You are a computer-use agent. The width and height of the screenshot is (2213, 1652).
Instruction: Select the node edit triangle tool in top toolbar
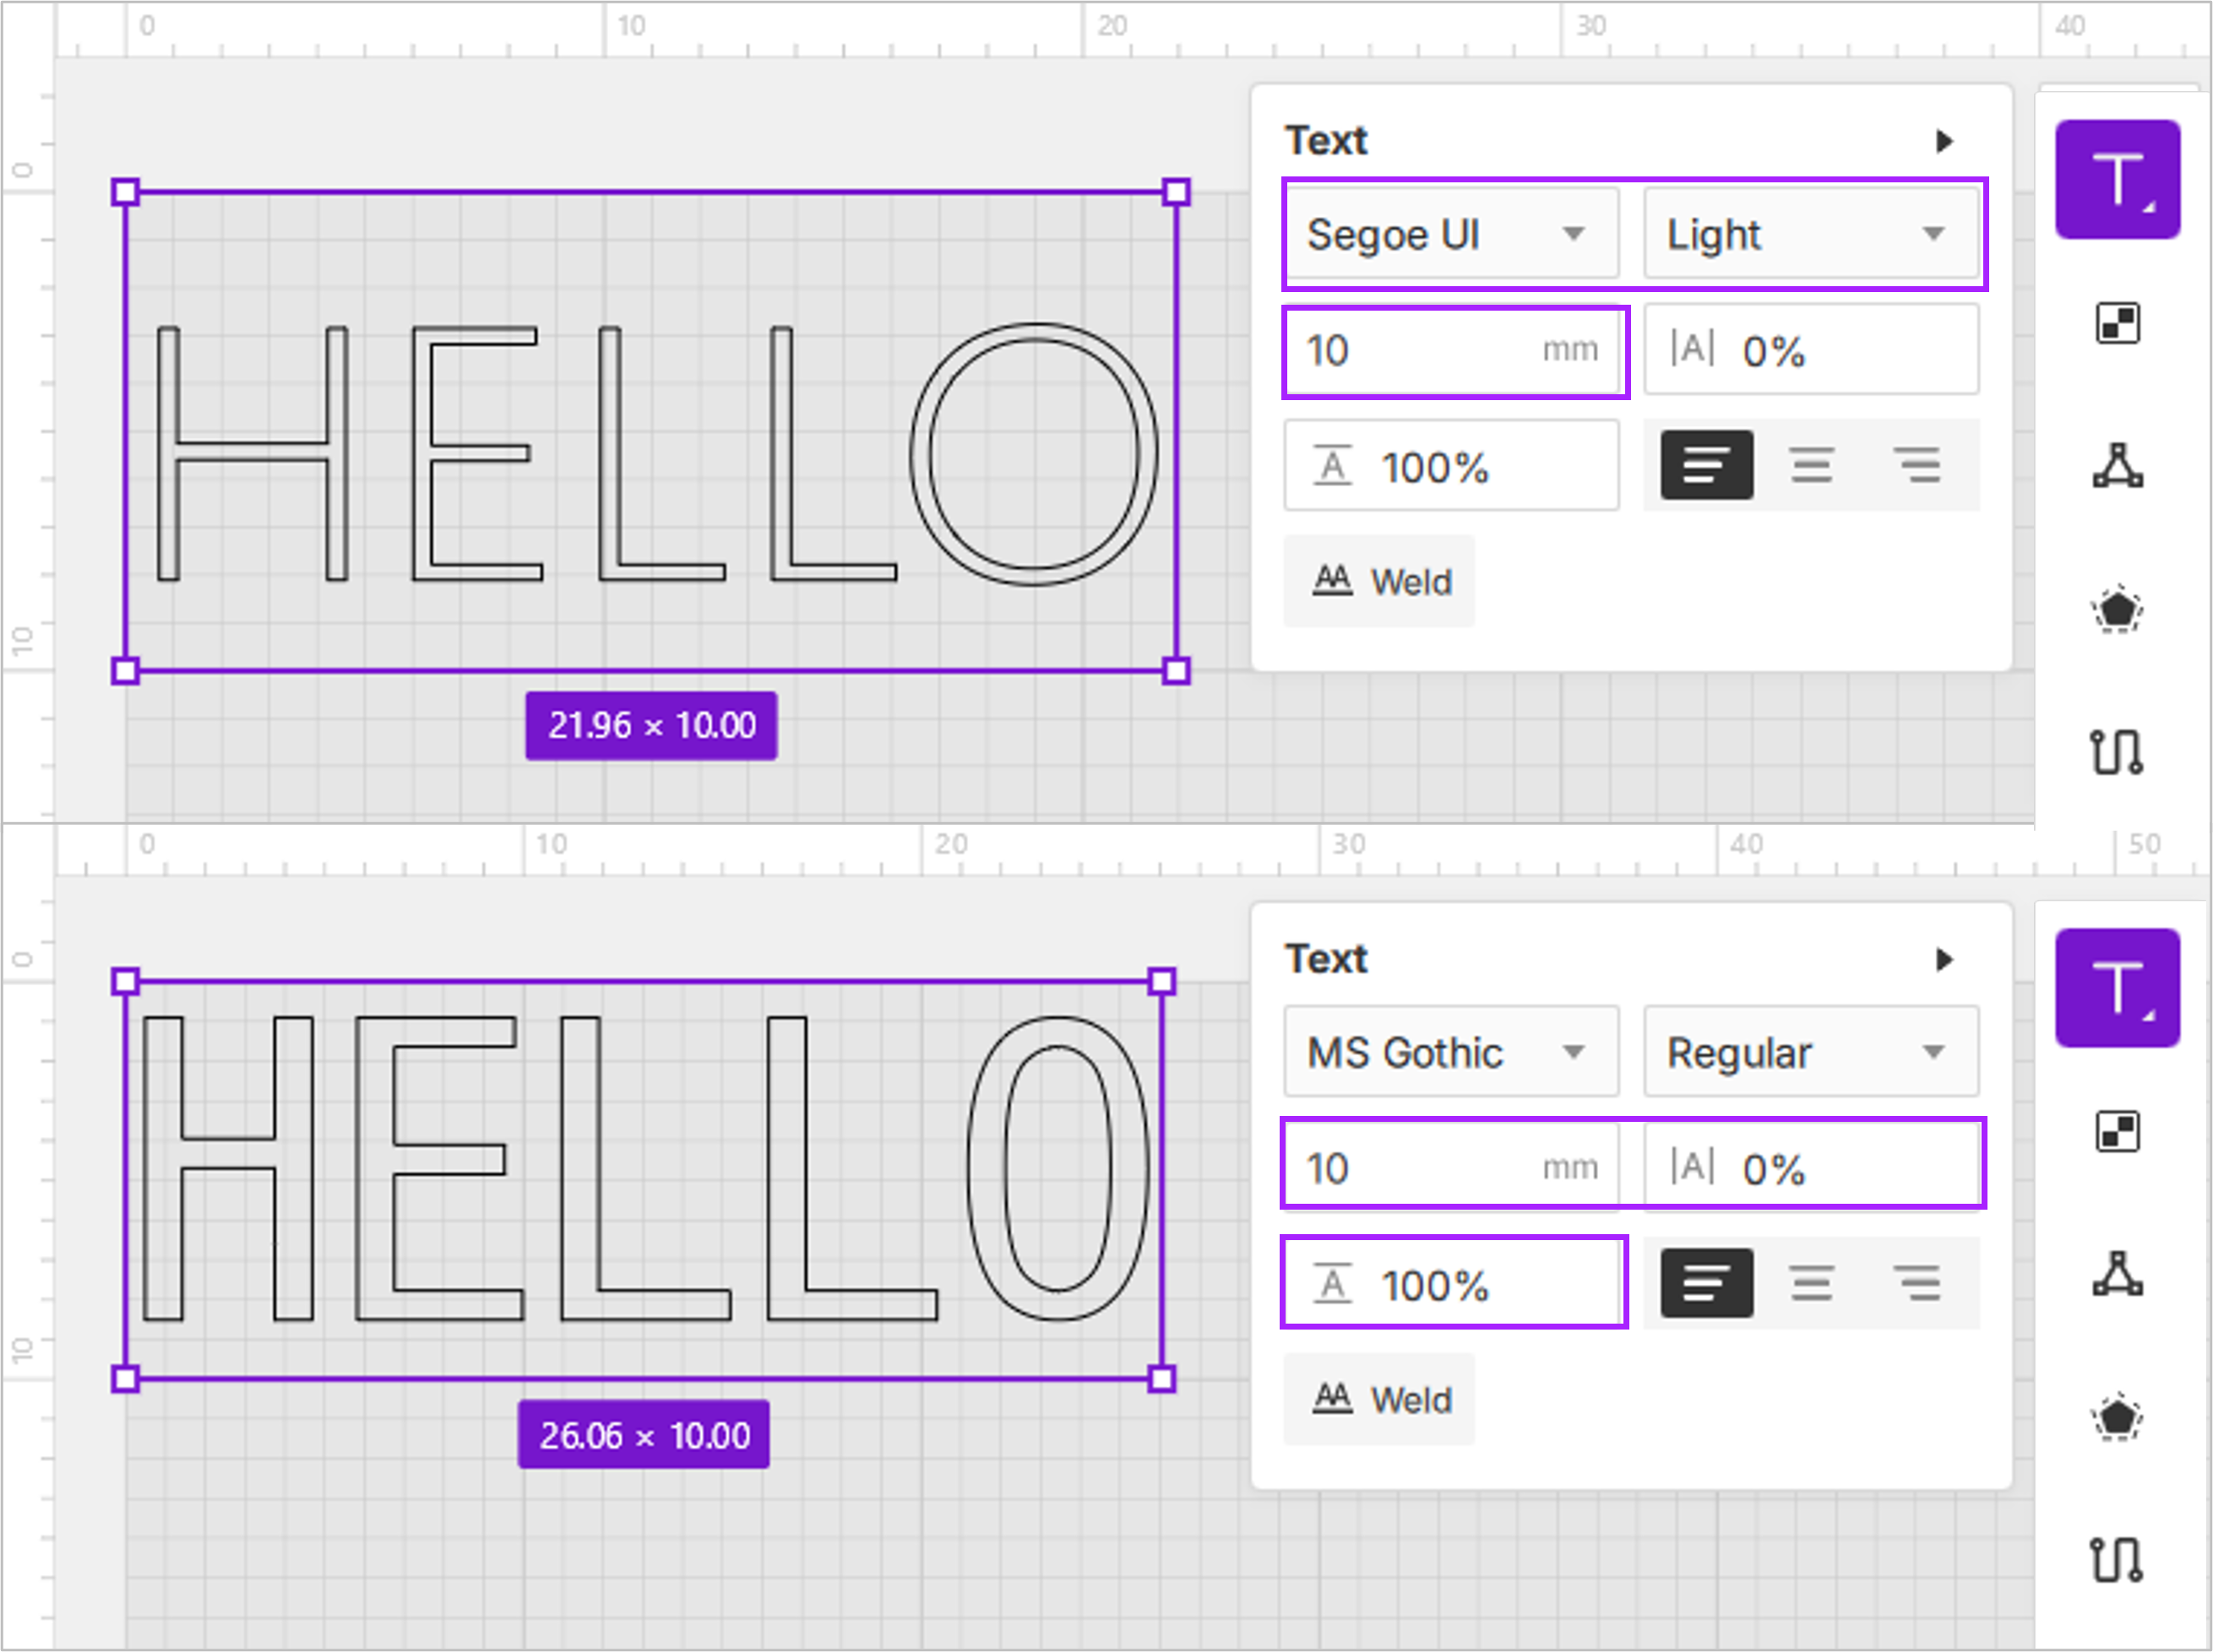[2117, 466]
